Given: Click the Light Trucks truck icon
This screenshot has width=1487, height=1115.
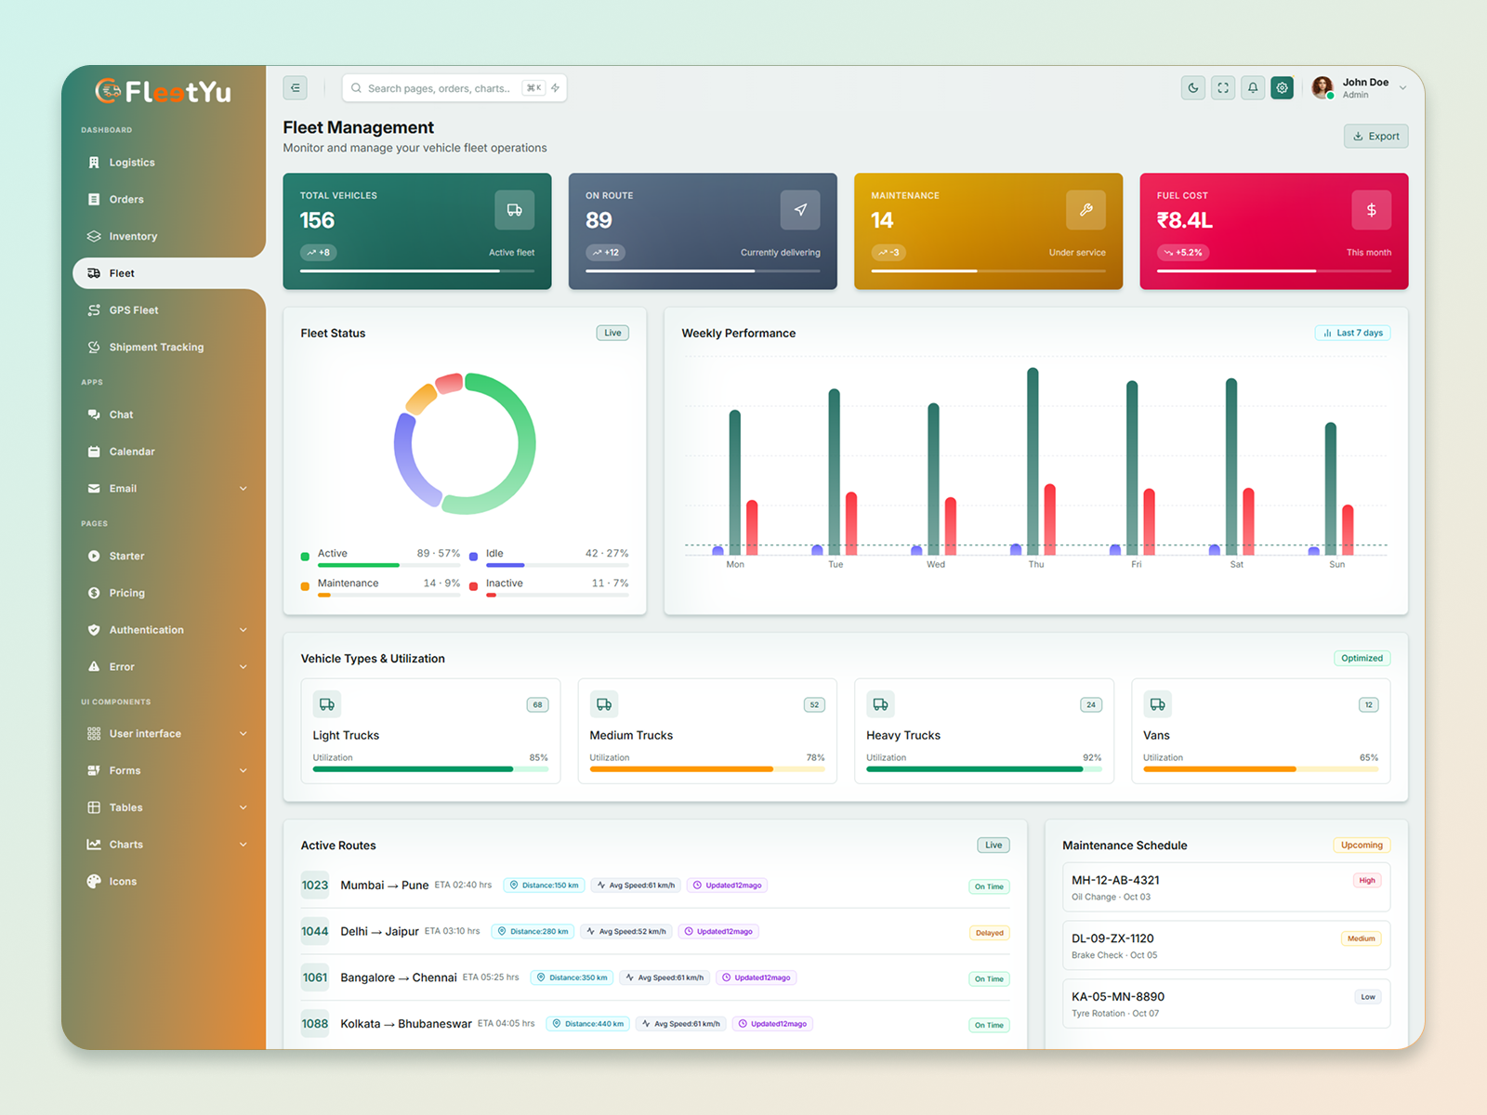Looking at the screenshot, I should [327, 704].
